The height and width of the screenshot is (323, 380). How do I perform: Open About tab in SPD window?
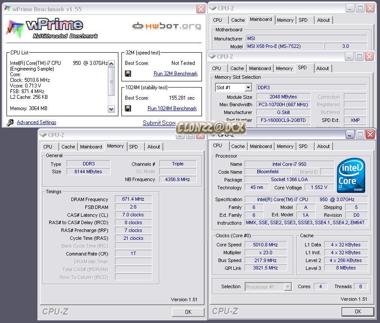[x=322, y=68]
